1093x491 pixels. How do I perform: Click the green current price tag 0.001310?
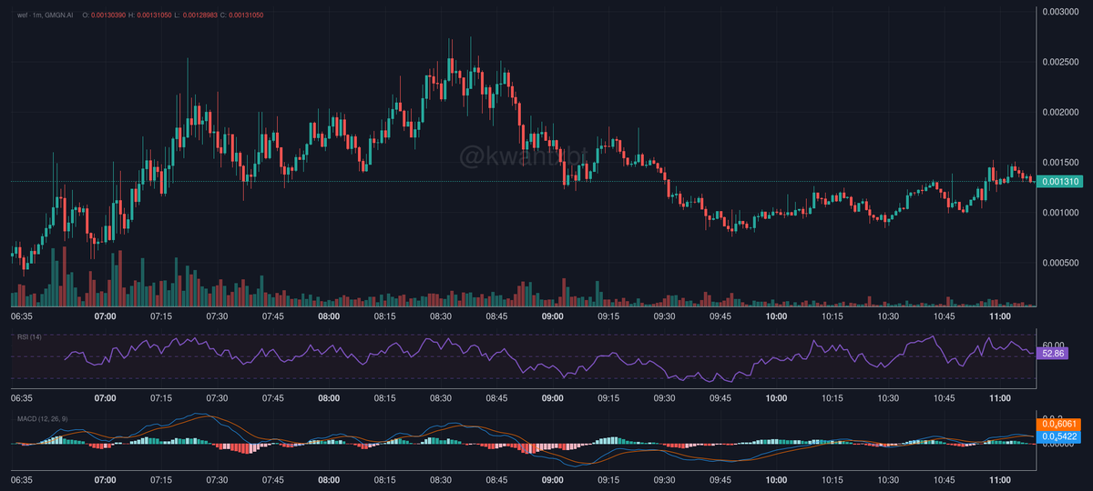pyautogui.click(x=1060, y=182)
